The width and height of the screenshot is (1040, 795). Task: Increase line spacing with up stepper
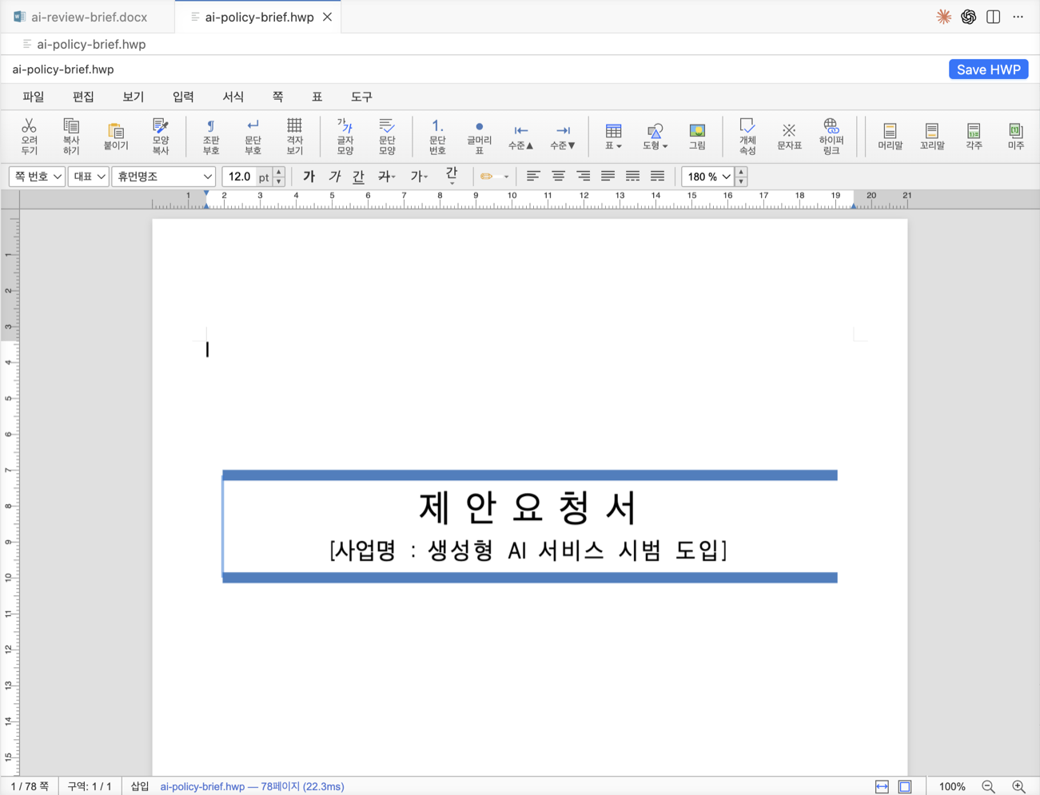(x=741, y=171)
